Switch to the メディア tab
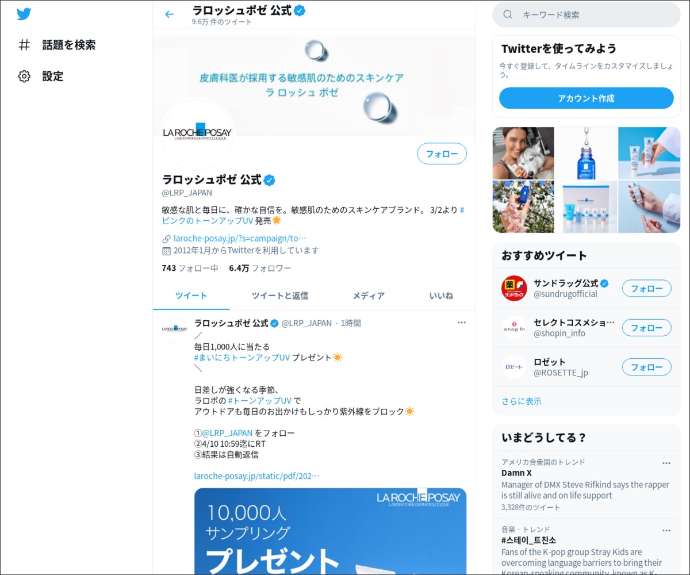Image resolution: width=690 pixels, height=575 pixels. click(x=369, y=296)
